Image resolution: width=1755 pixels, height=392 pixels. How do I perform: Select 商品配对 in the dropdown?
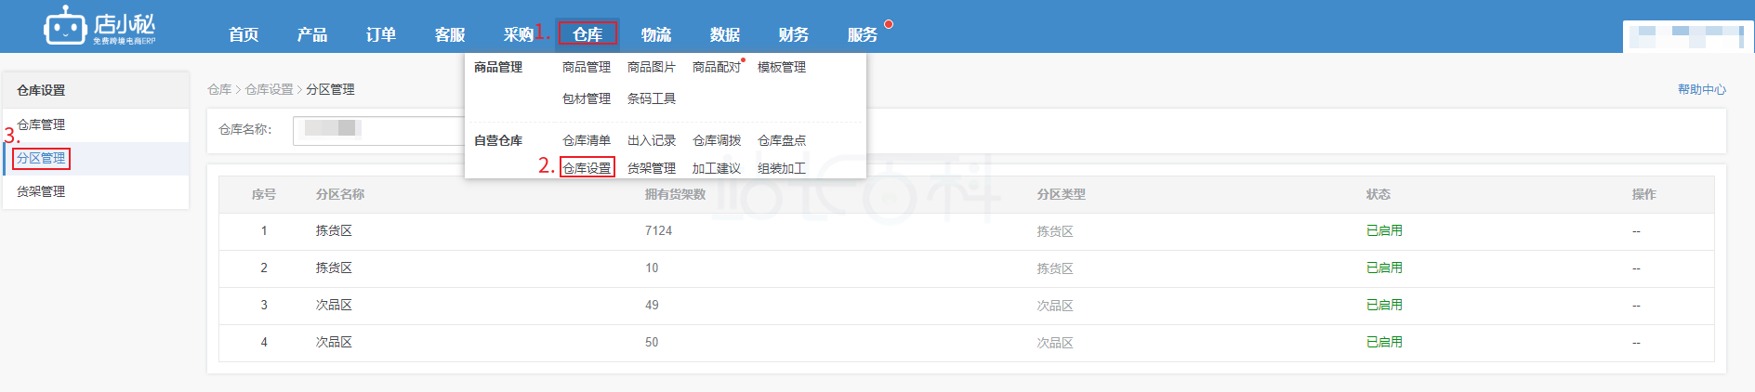pos(716,67)
